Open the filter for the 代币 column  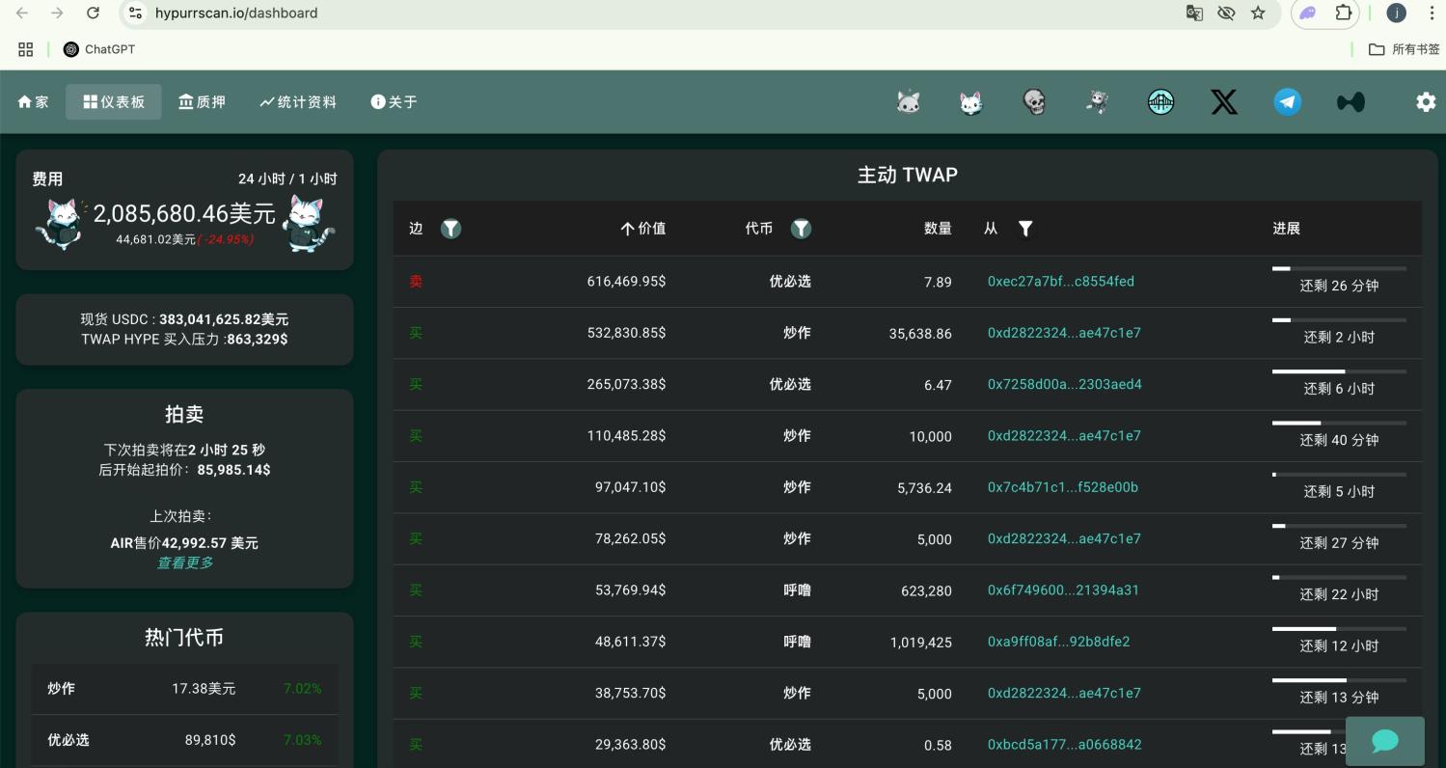pyautogui.click(x=801, y=229)
